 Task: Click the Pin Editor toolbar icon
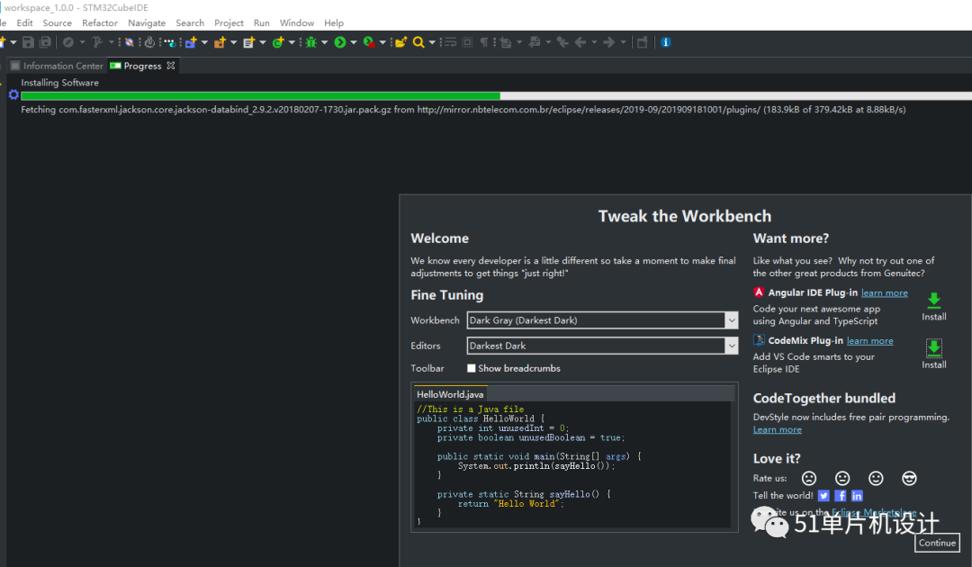click(643, 42)
